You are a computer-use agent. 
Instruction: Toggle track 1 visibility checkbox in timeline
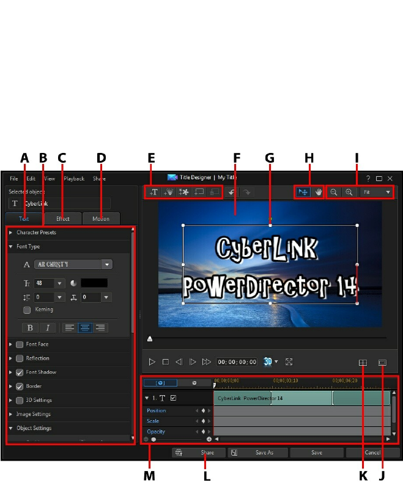[174, 398]
